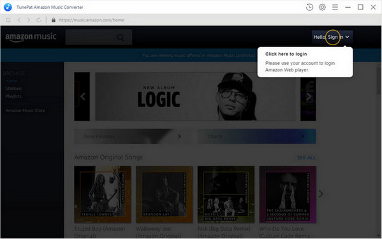
Task: Open Chainsmokers Who Do You Love cover
Action: 288,194
